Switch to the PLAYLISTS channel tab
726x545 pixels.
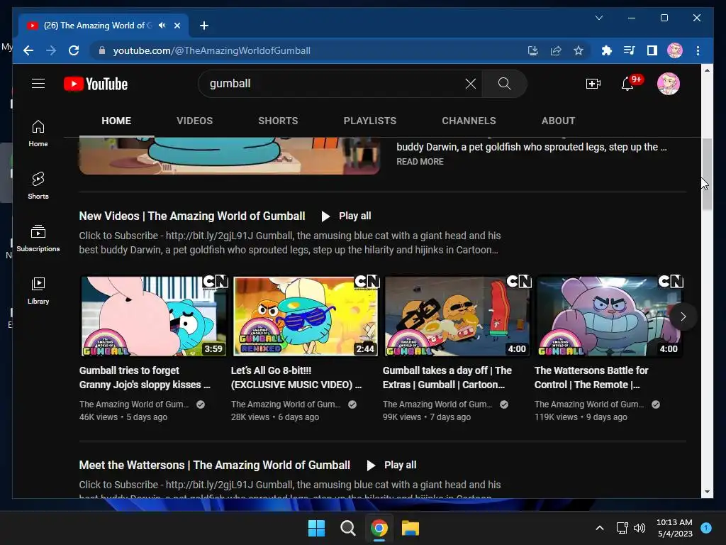pyautogui.click(x=370, y=121)
